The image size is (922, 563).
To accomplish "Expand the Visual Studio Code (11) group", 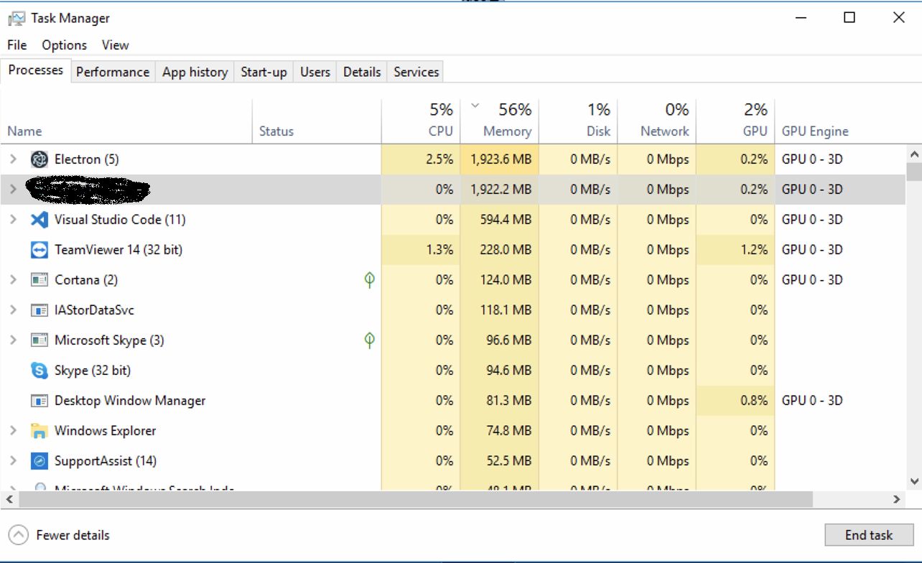I will pos(13,220).
